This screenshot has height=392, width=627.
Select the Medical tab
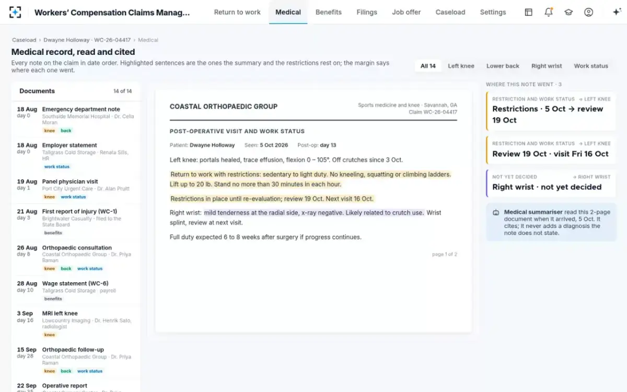pyautogui.click(x=288, y=12)
